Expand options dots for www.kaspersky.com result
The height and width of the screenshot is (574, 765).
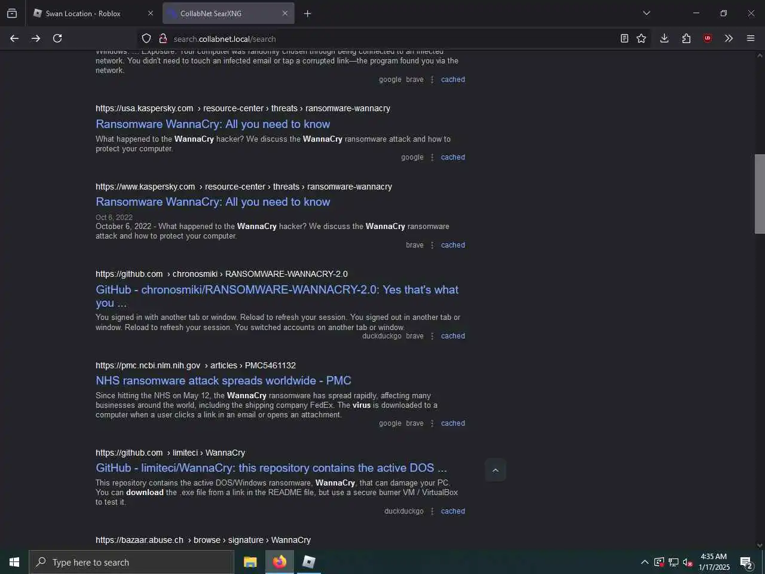pos(432,245)
